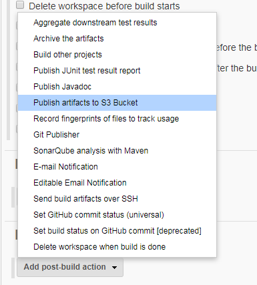
Task: Add E-mail Notification post-build action
Action: [117, 167]
